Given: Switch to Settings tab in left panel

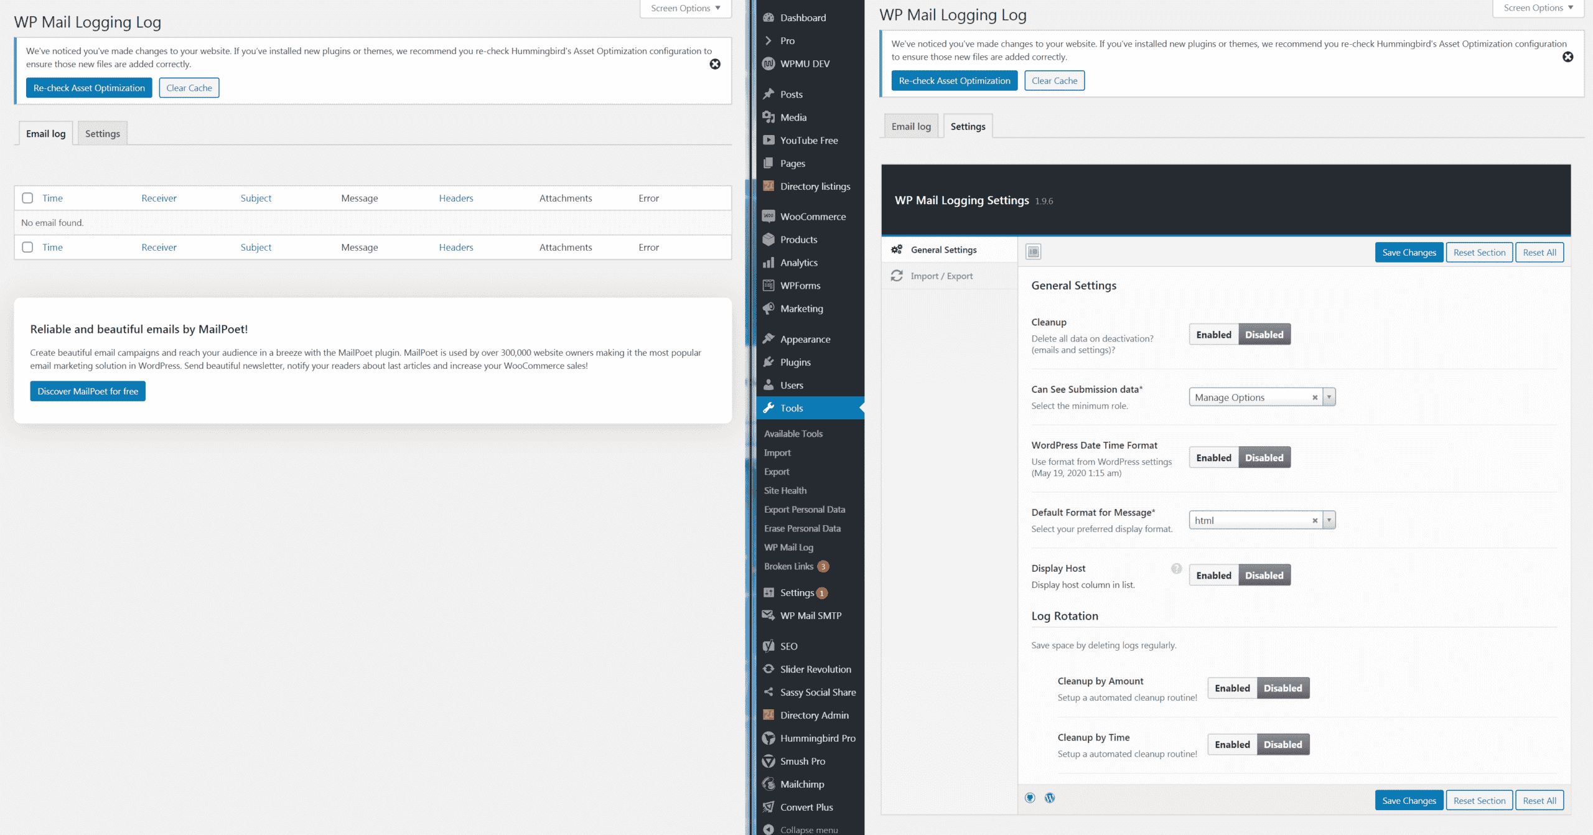Looking at the screenshot, I should point(103,133).
